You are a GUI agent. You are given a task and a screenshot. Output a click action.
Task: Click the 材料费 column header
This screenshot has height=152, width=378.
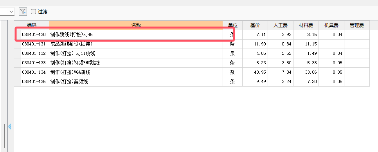(306, 25)
